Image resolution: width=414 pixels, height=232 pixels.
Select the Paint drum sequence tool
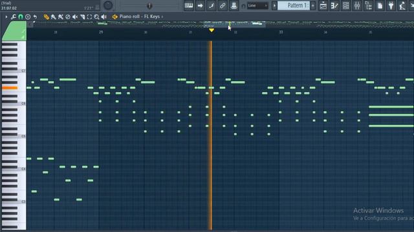click(x=60, y=17)
